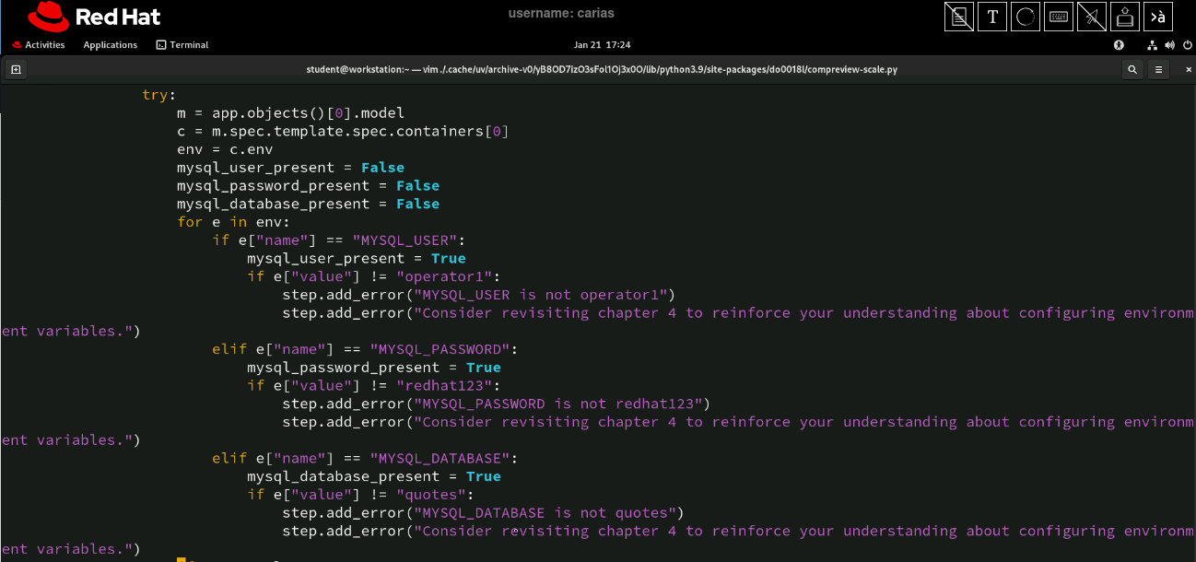
Task: Click 'mysql_database_present = True' line
Action: [x=374, y=476]
